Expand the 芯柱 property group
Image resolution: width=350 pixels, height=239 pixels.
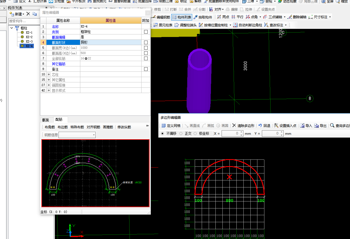(x=49, y=75)
